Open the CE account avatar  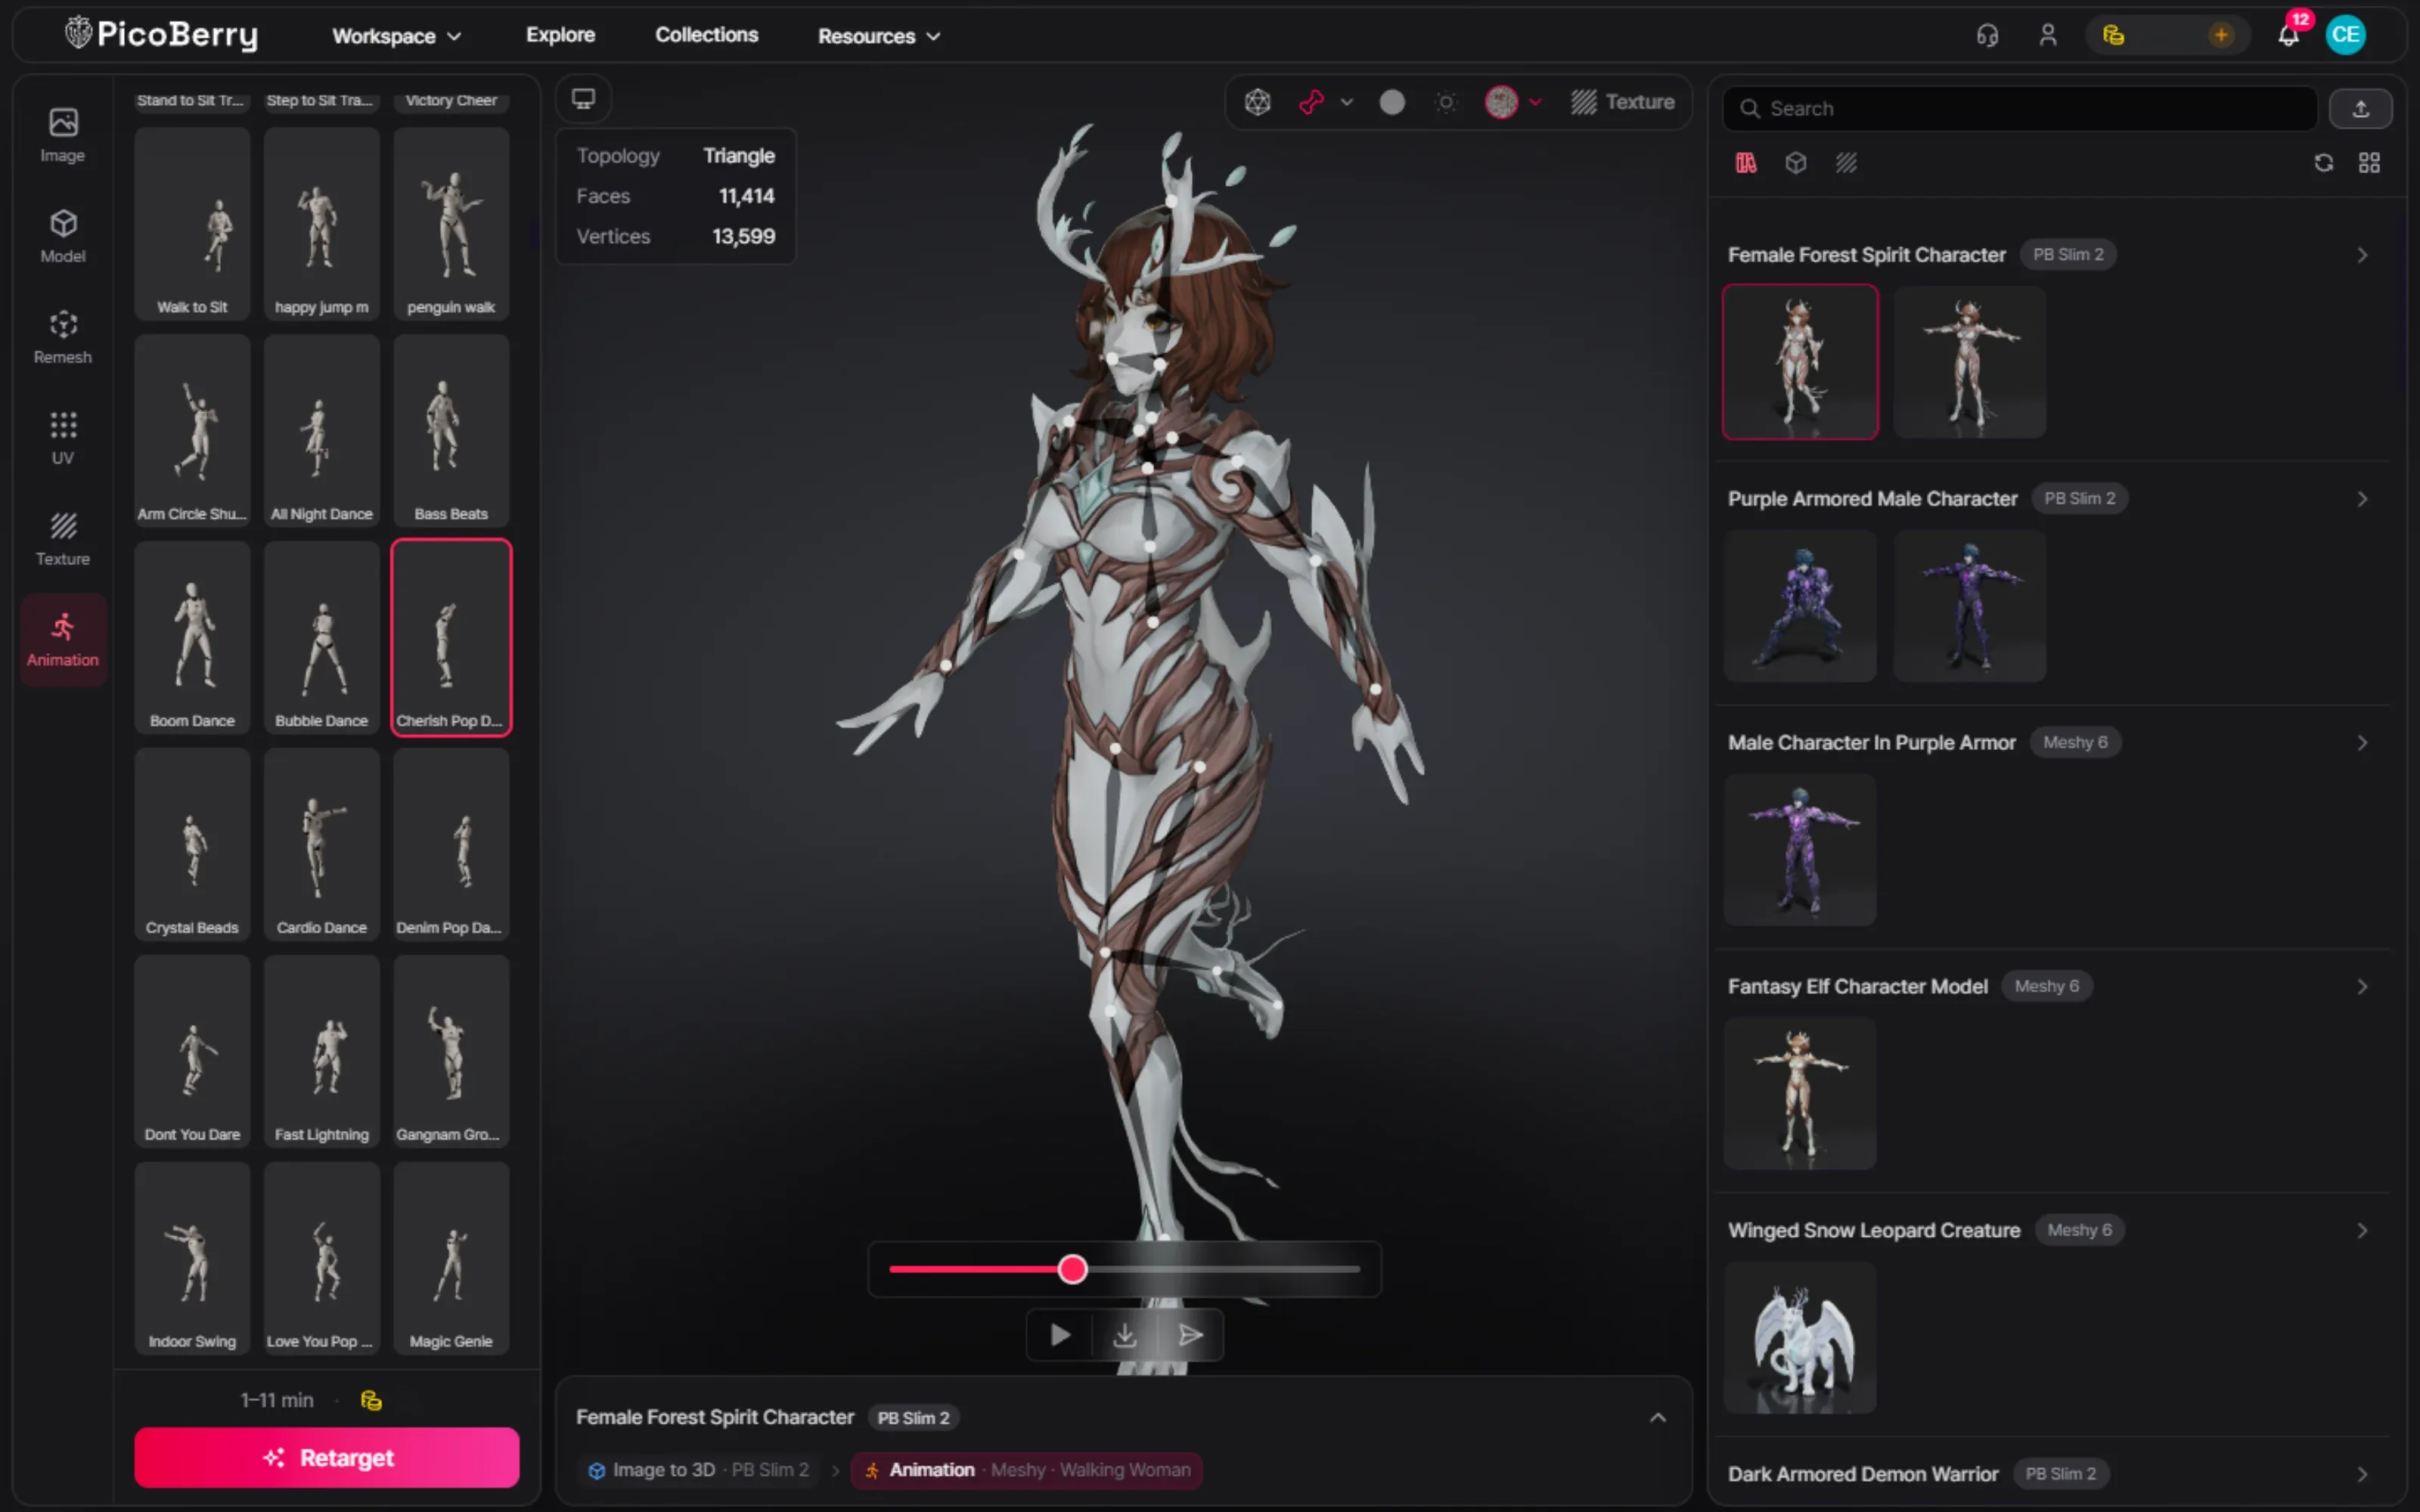point(2346,35)
